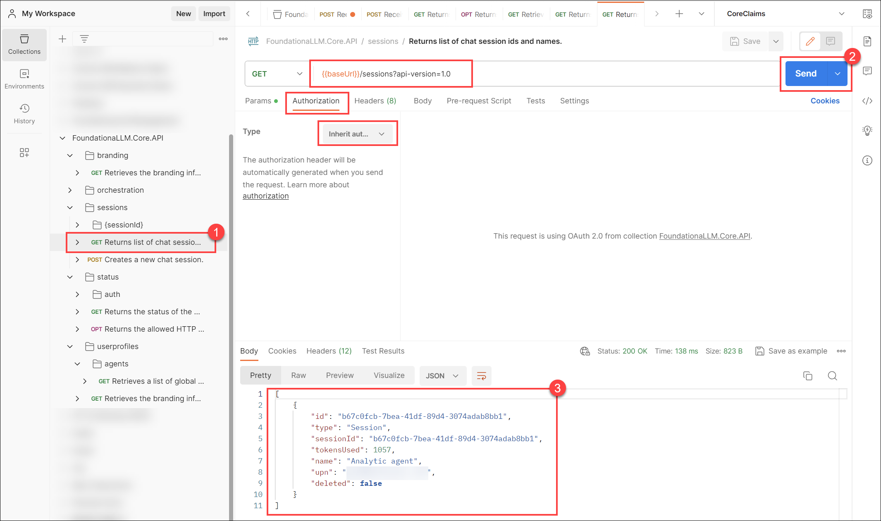Open the authorization Type dropdown
The height and width of the screenshot is (521, 881).
357,134
